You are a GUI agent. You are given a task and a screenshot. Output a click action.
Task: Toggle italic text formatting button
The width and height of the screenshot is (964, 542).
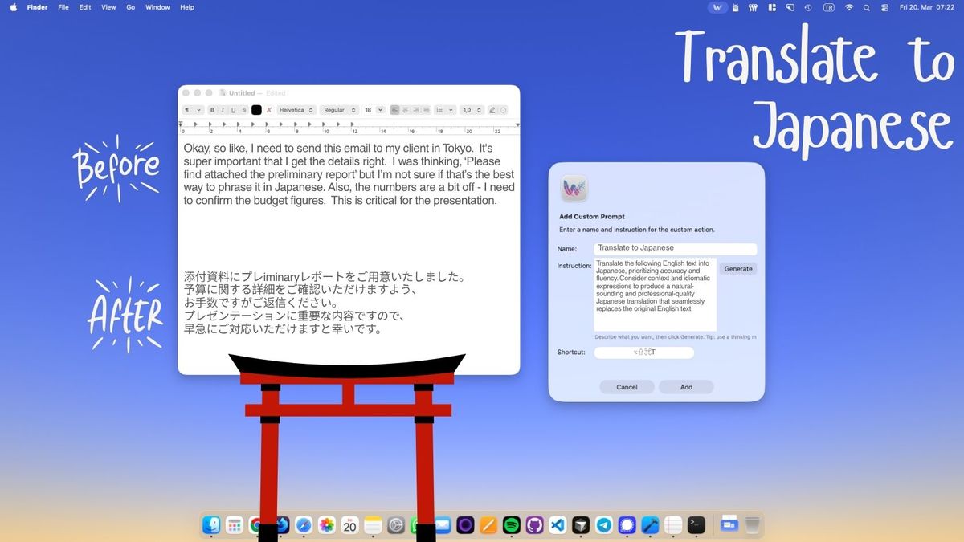tap(223, 110)
